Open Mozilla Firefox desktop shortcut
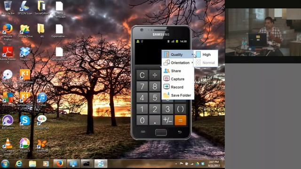The image size is (301, 169). tap(8, 32)
